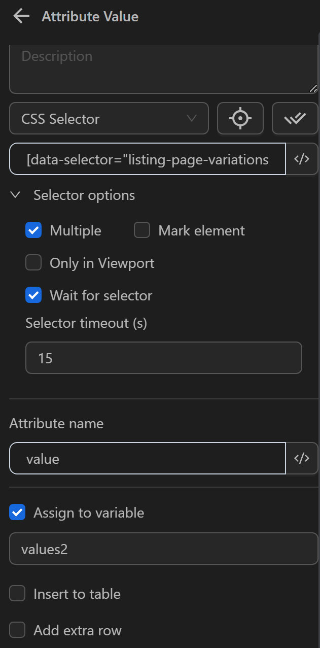Image resolution: width=320 pixels, height=648 pixels.
Task: Enable Assign to variable
Action: [17, 513]
